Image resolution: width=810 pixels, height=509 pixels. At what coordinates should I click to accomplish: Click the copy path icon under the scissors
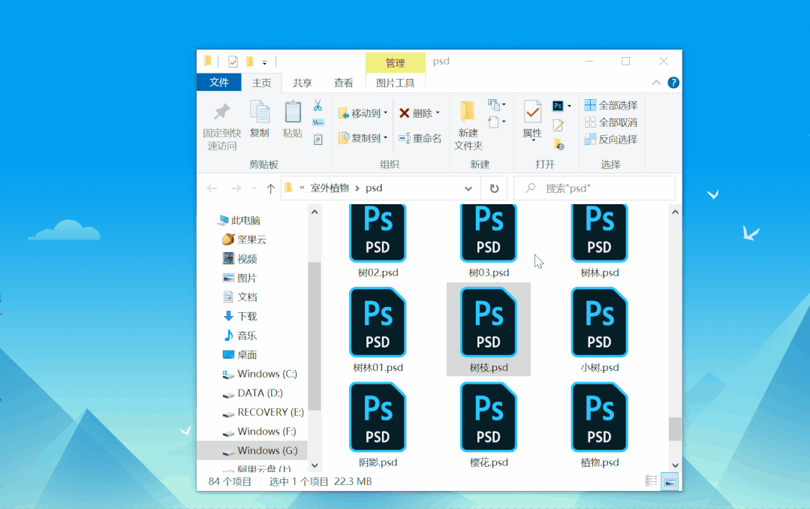coord(318,122)
